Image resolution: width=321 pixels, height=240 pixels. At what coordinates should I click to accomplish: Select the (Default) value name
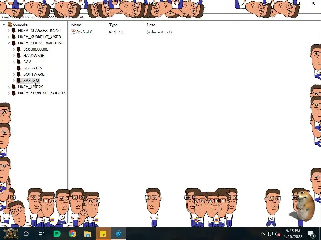85,32
